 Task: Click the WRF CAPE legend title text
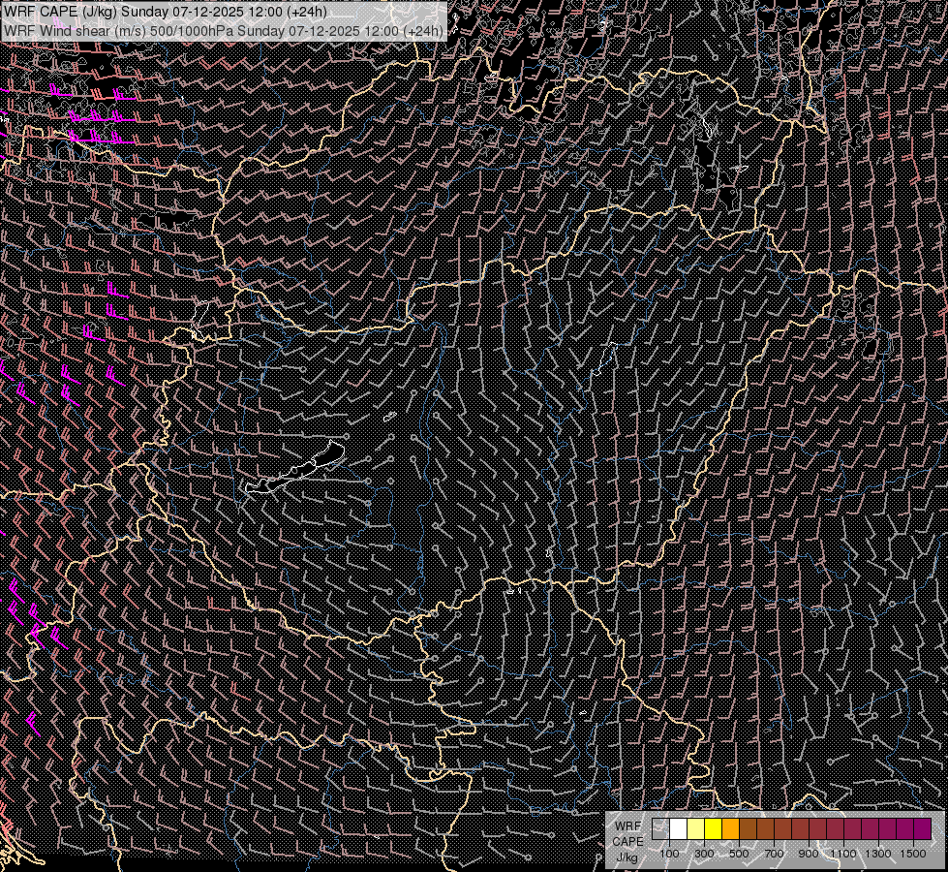627,833
